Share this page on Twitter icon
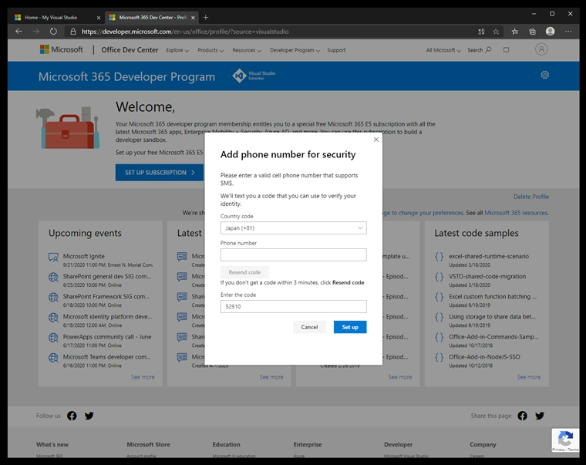The image size is (586, 465). tap(540, 416)
